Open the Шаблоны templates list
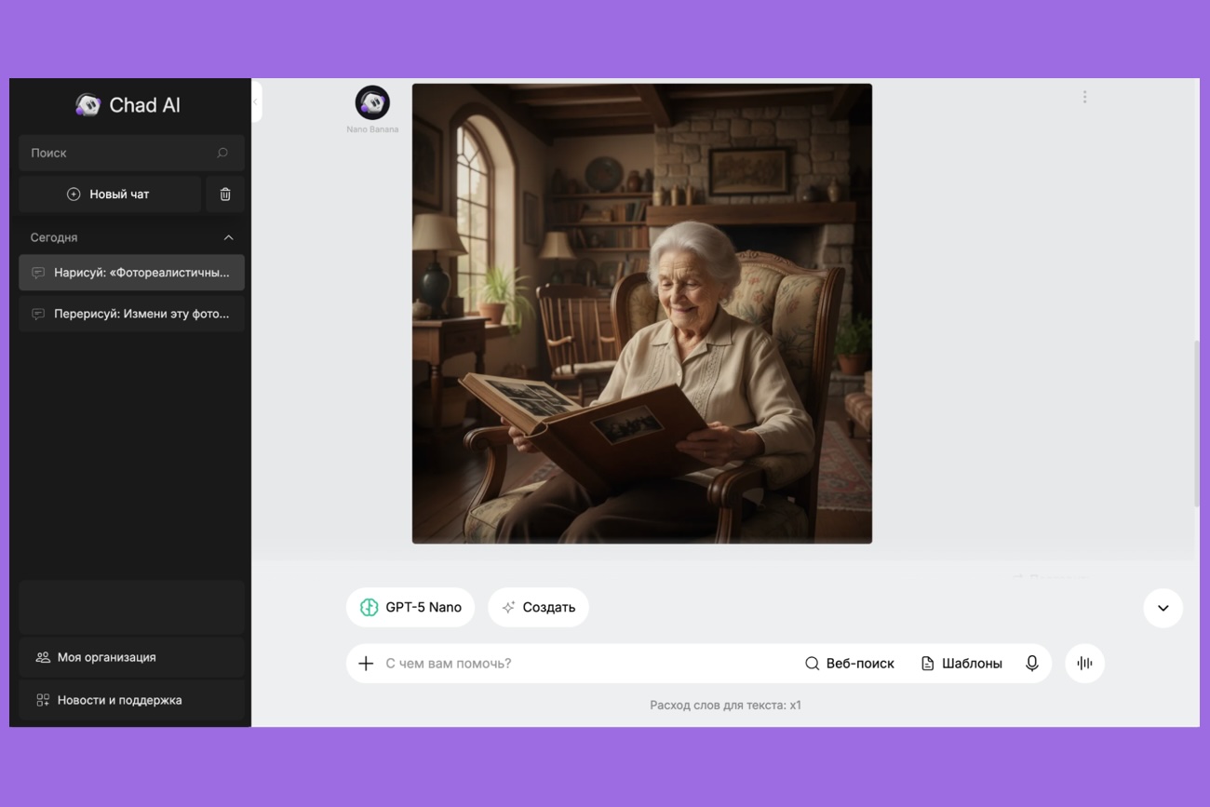Screen dimensions: 1210x807 point(961,664)
